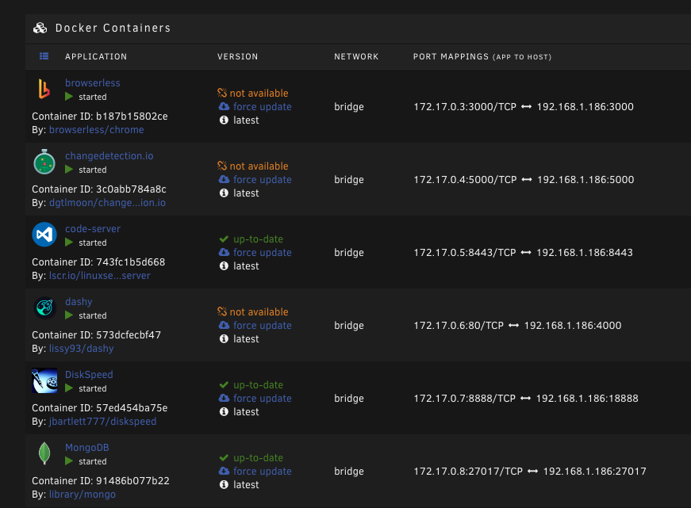Click the changedetection.io radar icon
The height and width of the screenshot is (508, 691).
pos(44,162)
